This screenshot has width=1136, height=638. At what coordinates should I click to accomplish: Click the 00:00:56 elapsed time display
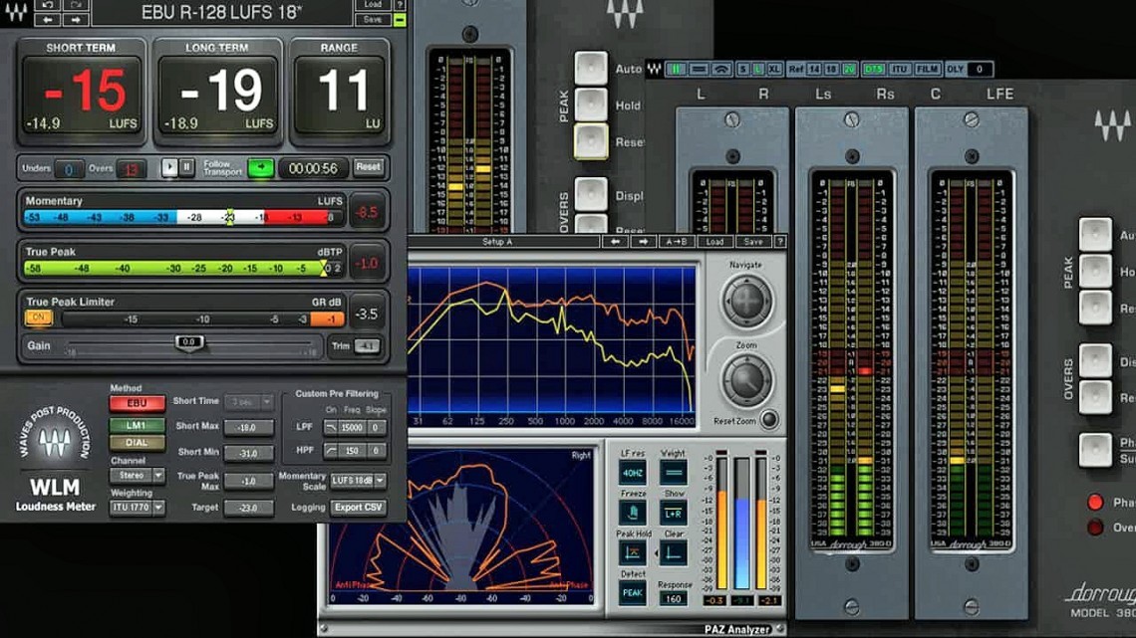[x=313, y=168]
